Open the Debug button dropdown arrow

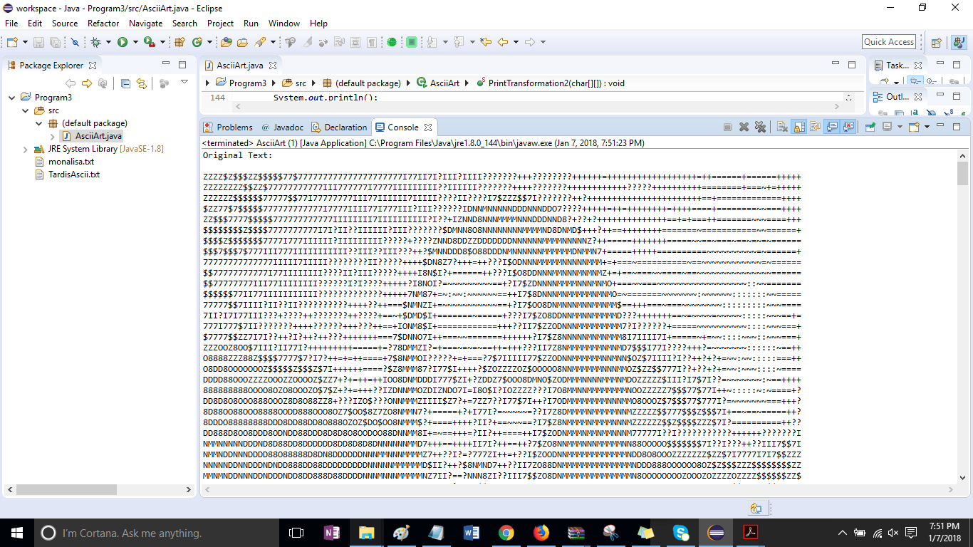(108, 42)
